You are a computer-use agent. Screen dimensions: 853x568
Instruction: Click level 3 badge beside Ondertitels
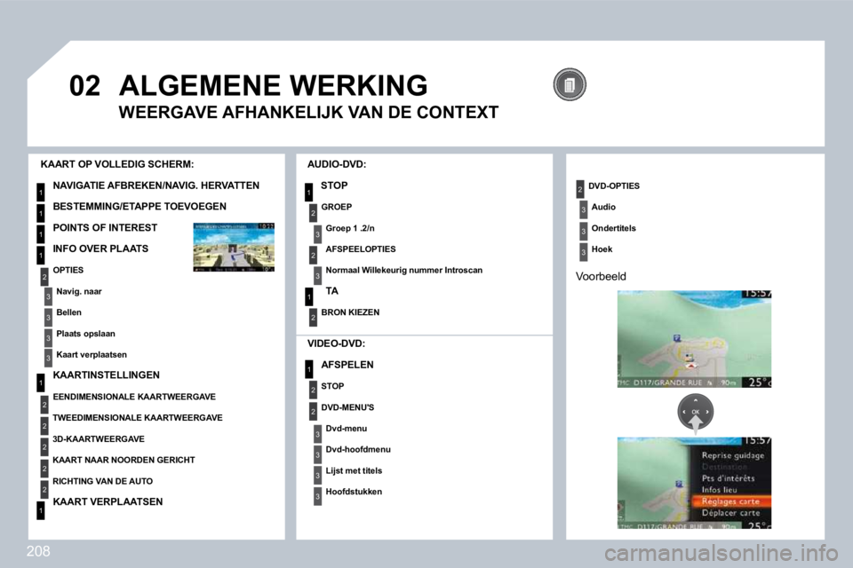pos(583,231)
